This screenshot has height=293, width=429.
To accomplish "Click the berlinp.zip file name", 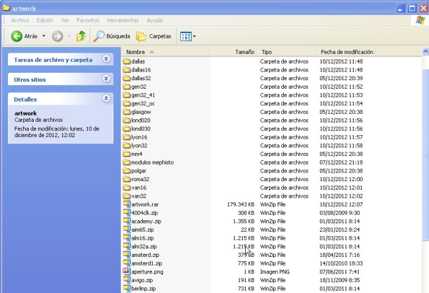I will click(143, 289).
